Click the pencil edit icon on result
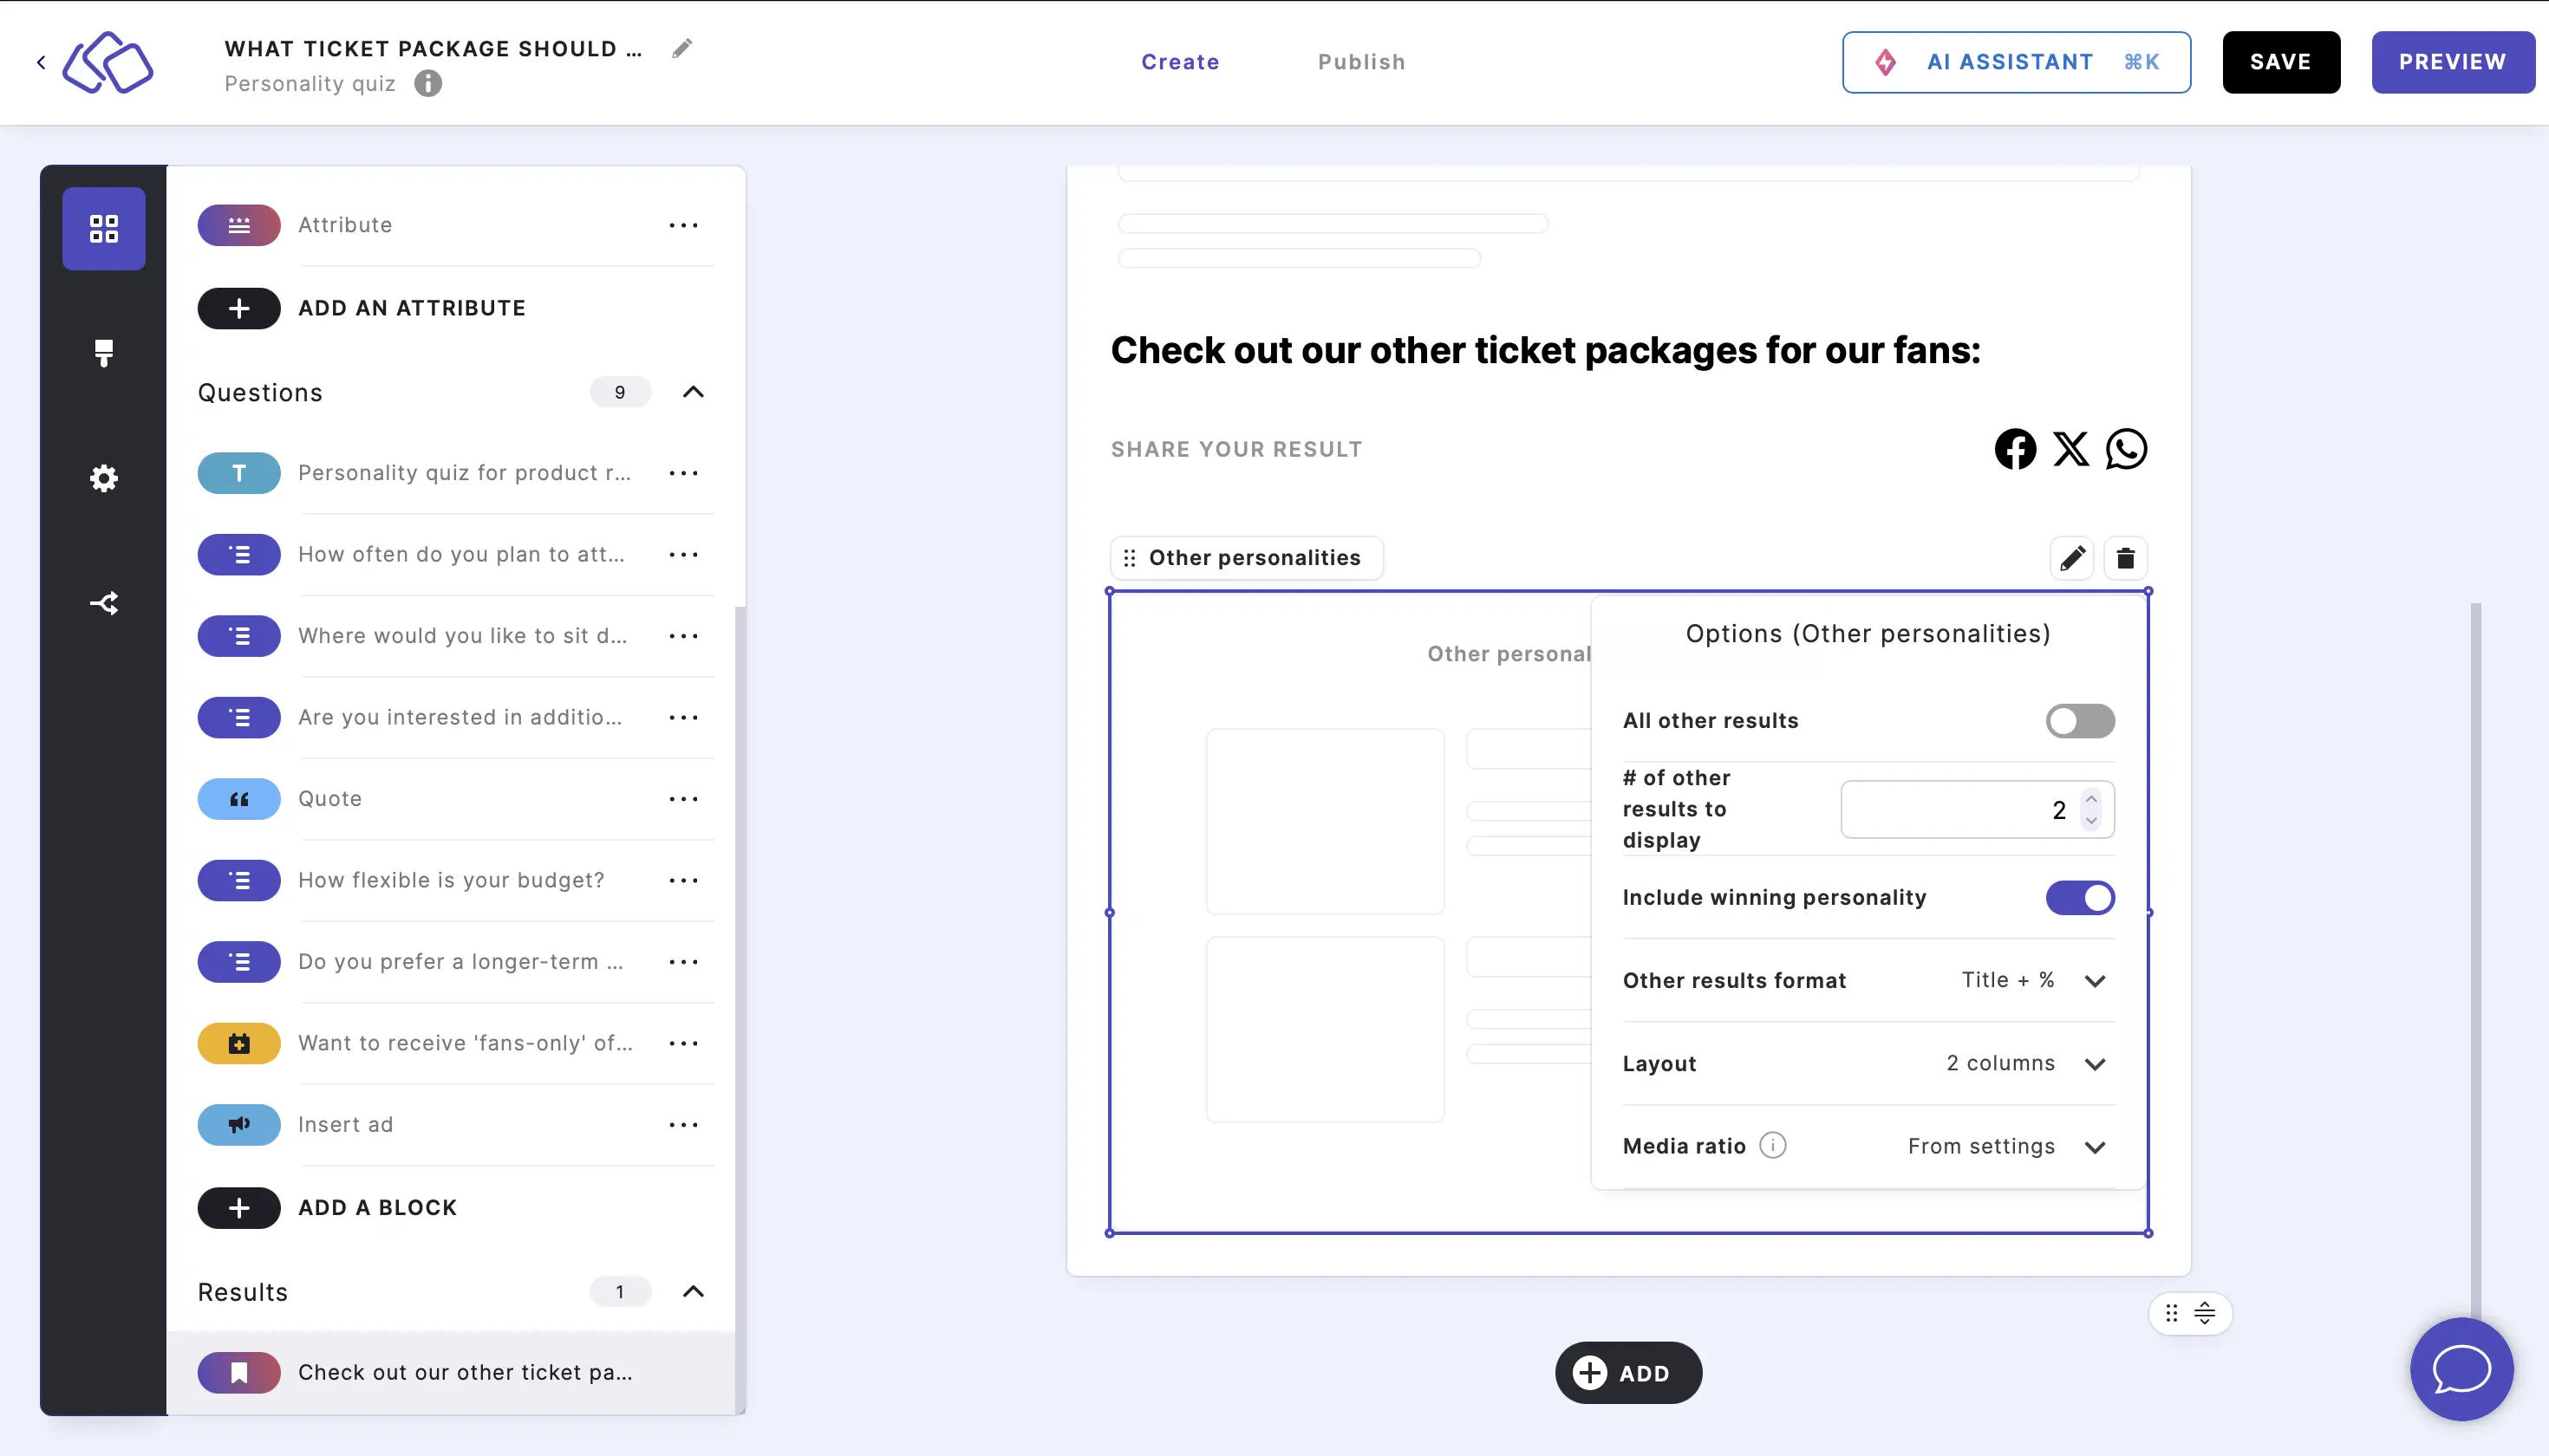 click(x=2073, y=556)
